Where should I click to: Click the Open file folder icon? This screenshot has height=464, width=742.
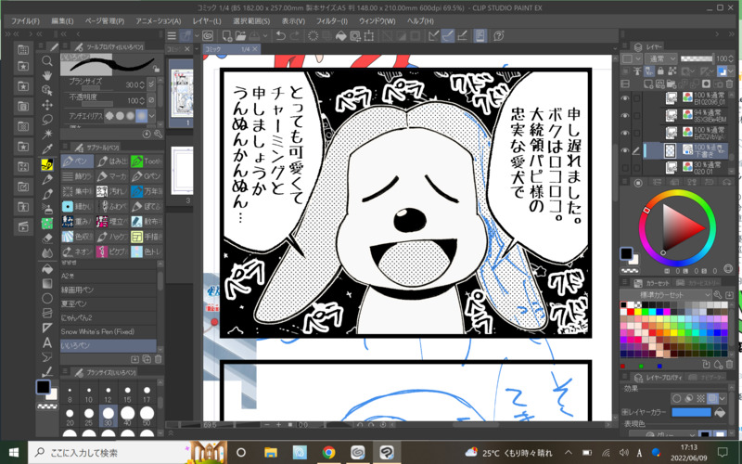pos(240,35)
